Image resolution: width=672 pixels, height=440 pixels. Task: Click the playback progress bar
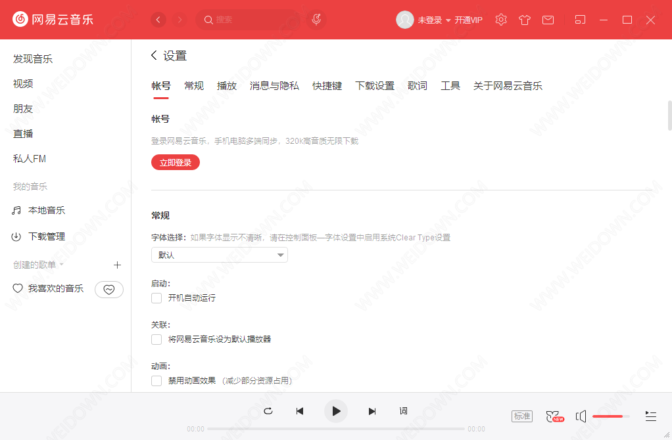336,428
